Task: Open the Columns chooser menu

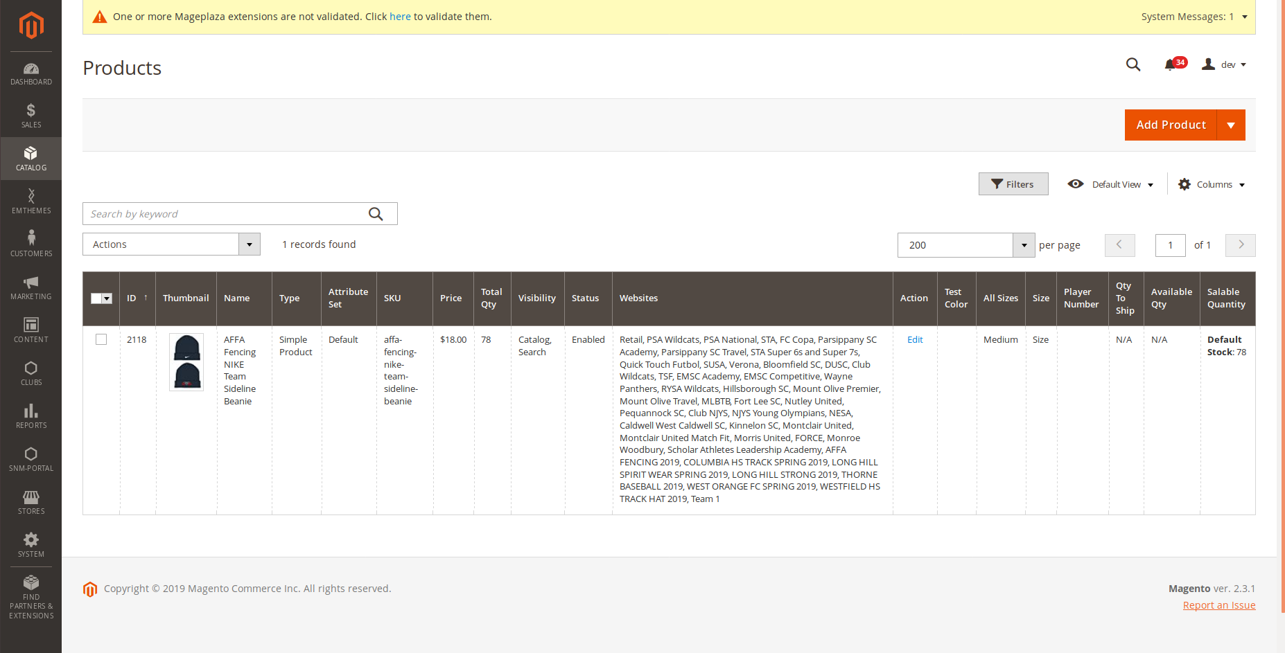Action: (1212, 184)
